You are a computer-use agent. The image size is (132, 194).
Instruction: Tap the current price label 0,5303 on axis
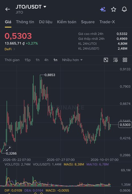tap(125, 125)
